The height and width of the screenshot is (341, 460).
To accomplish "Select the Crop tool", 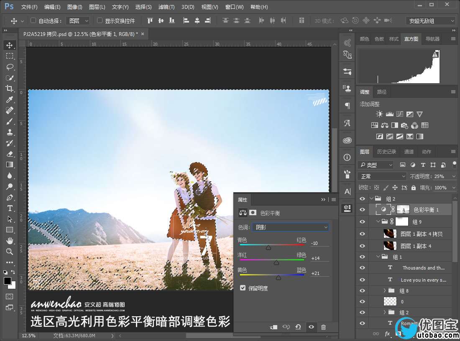I will click(x=9, y=89).
